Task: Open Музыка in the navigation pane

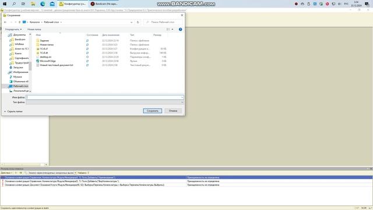Action: (17, 77)
